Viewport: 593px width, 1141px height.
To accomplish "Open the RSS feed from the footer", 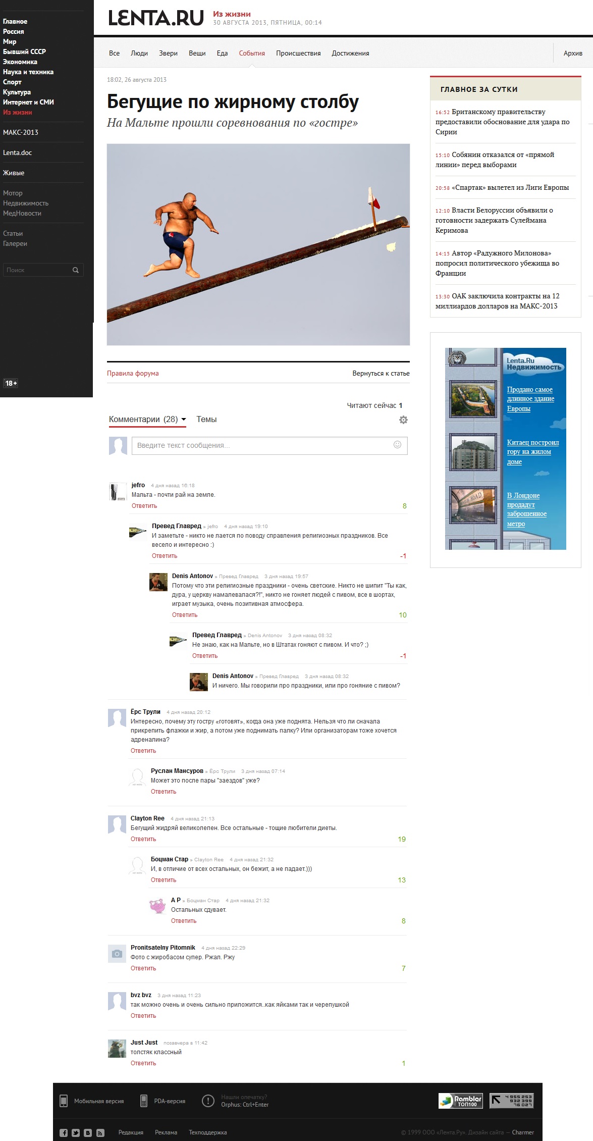I will click(x=100, y=1132).
